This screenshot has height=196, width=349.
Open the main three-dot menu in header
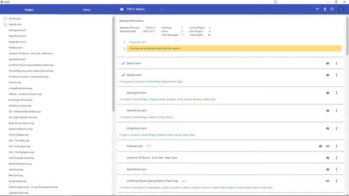(x=341, y=9)
